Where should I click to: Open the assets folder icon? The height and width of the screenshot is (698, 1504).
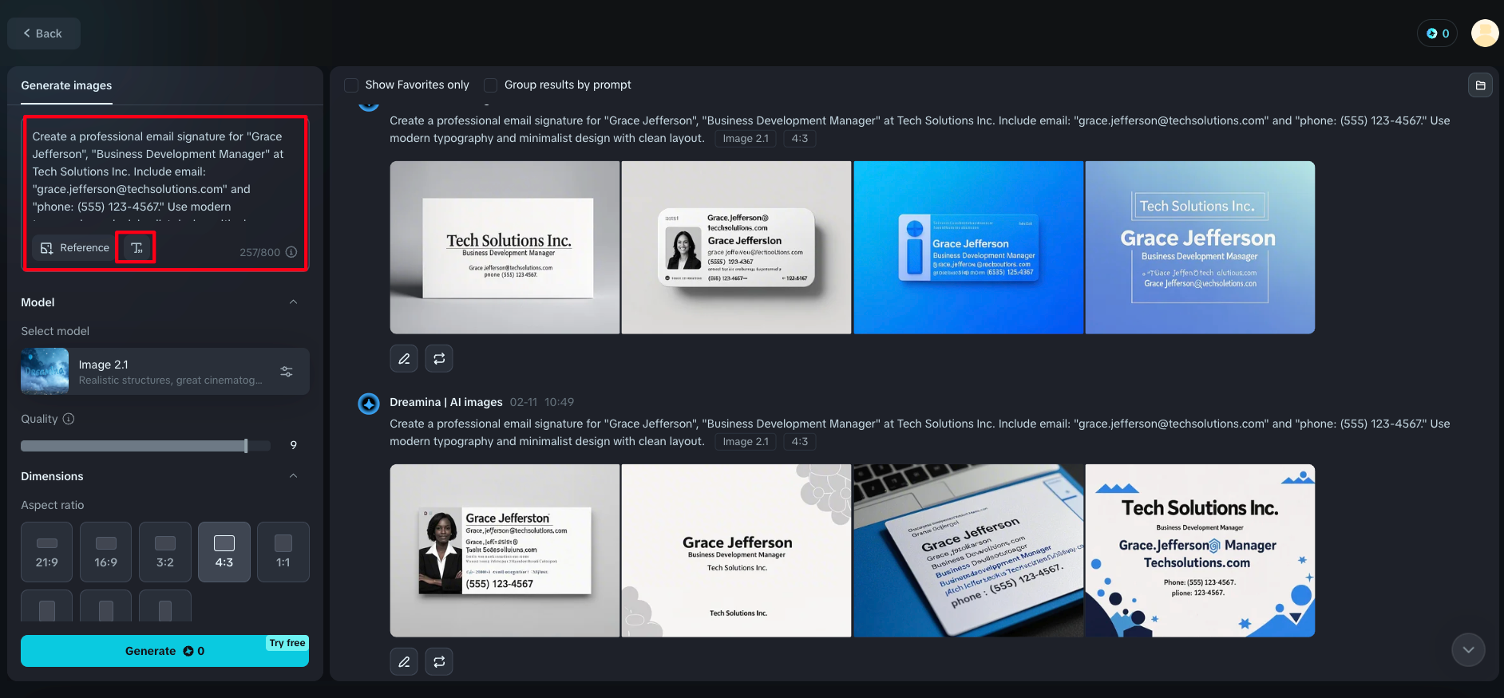1481,85
